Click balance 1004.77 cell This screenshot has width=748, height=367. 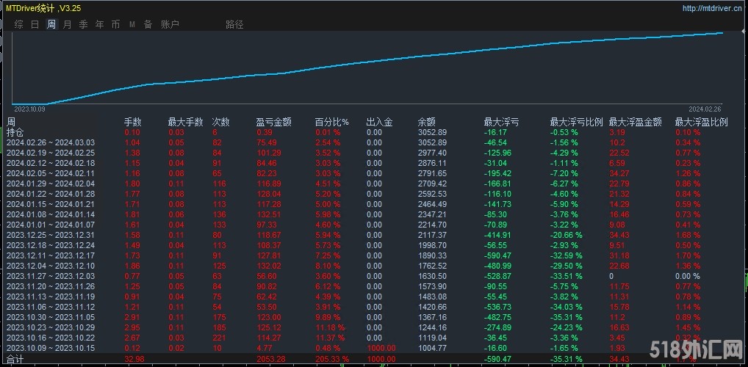pos(432,349)
